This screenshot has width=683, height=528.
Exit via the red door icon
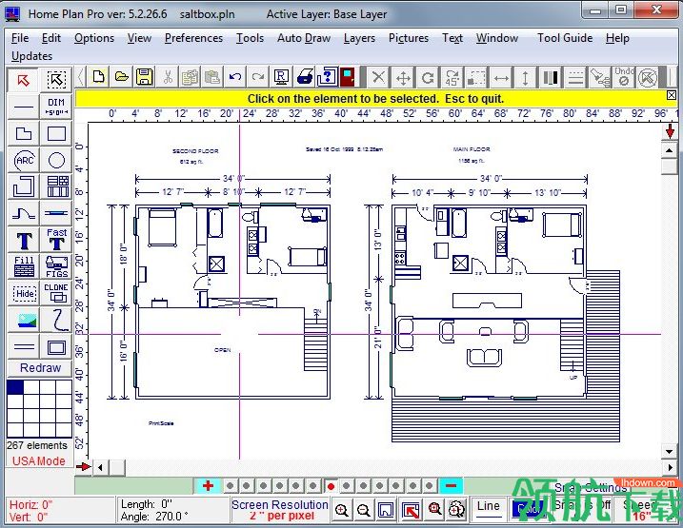click(347, 78)
